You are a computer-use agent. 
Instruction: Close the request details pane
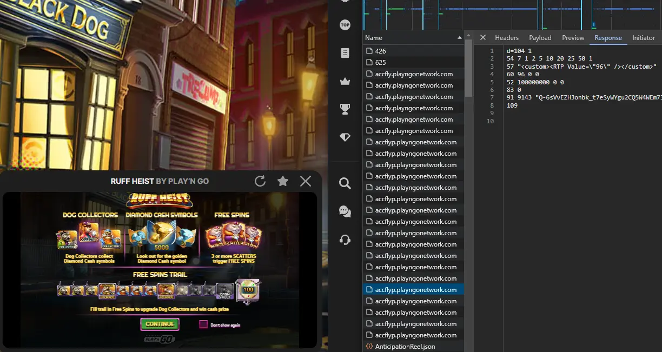483,37
